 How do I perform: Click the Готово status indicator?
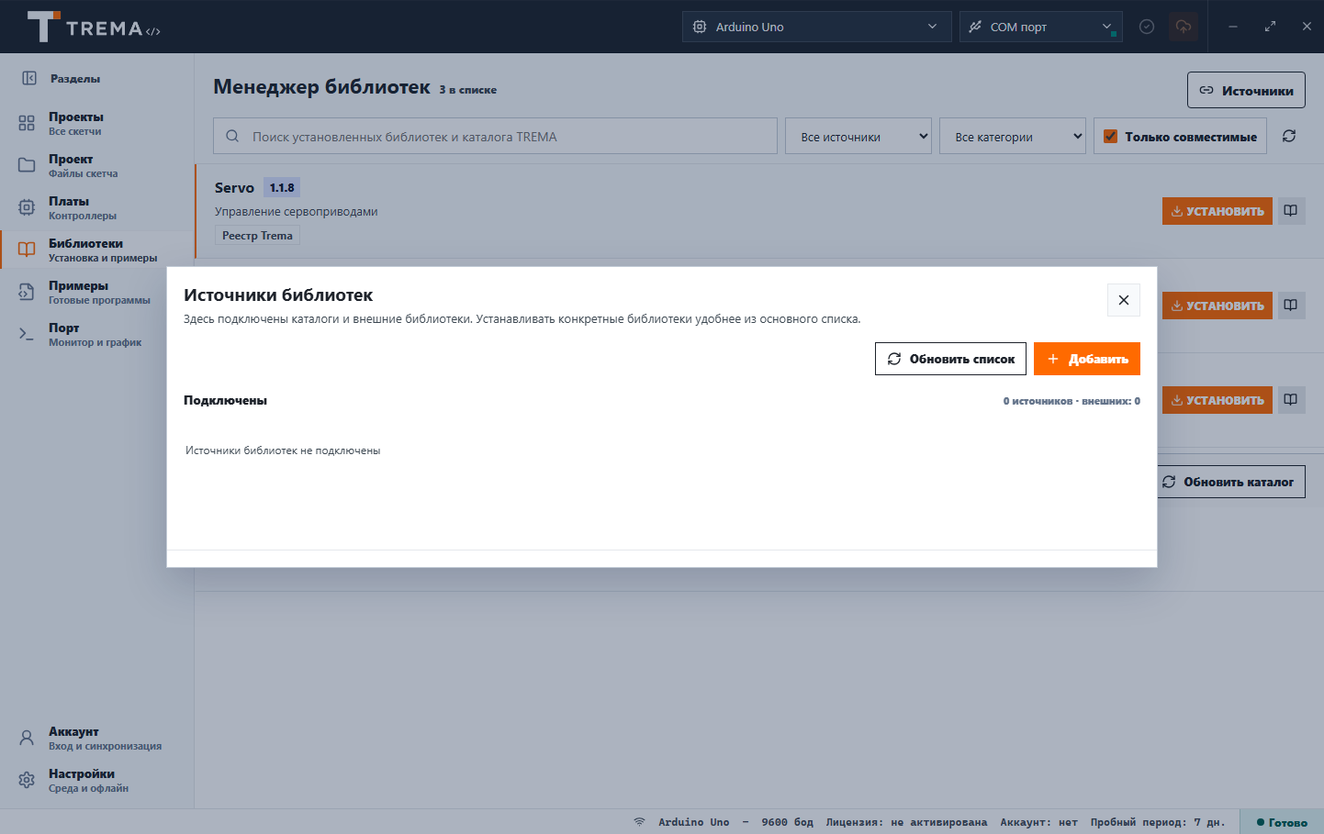(x=1282, y=822)
